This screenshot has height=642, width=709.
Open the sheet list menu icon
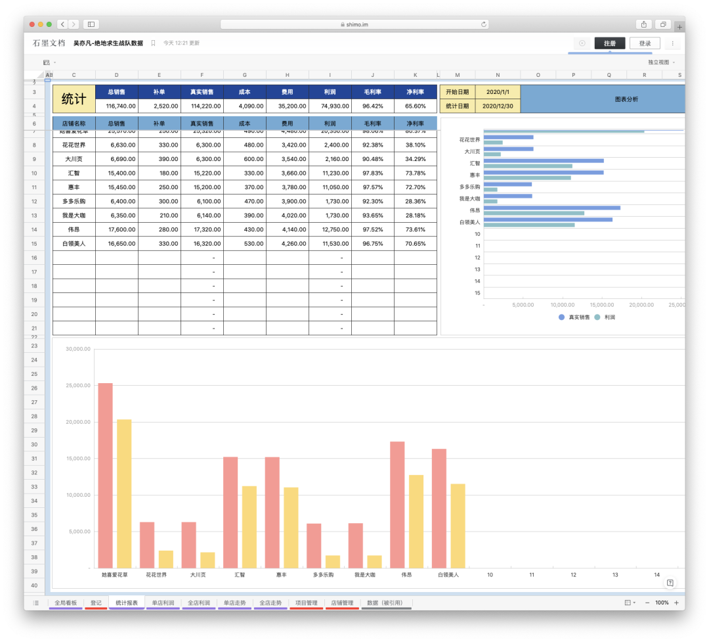(35, 603)
